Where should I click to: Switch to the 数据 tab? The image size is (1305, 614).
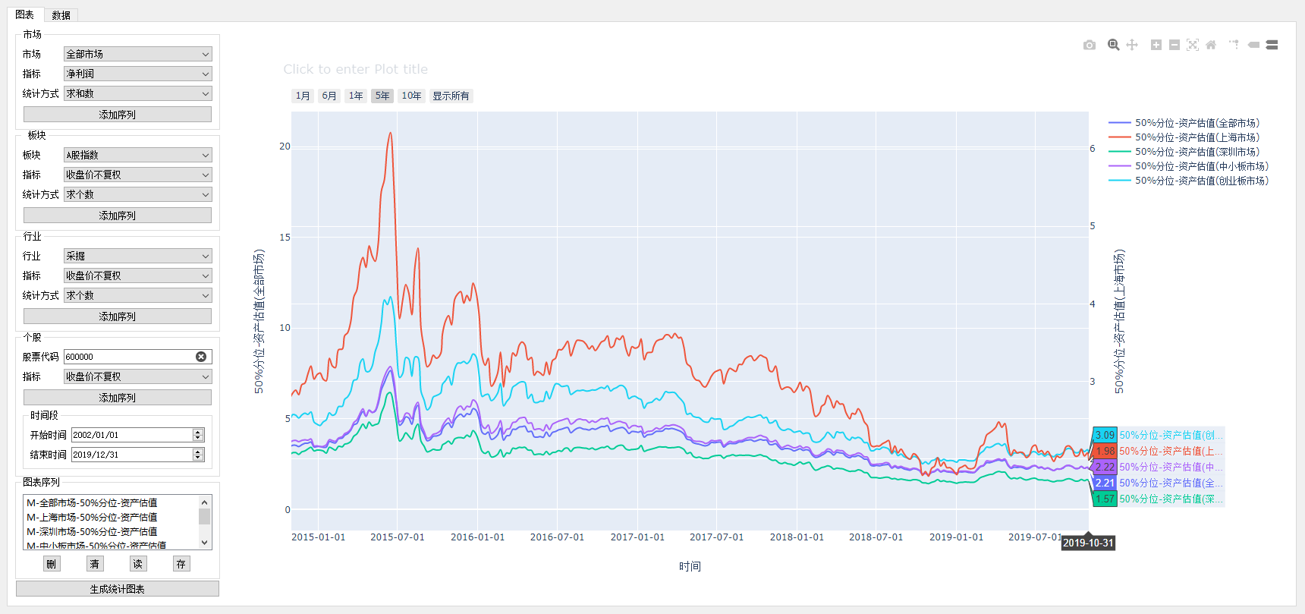click(61, 15)
